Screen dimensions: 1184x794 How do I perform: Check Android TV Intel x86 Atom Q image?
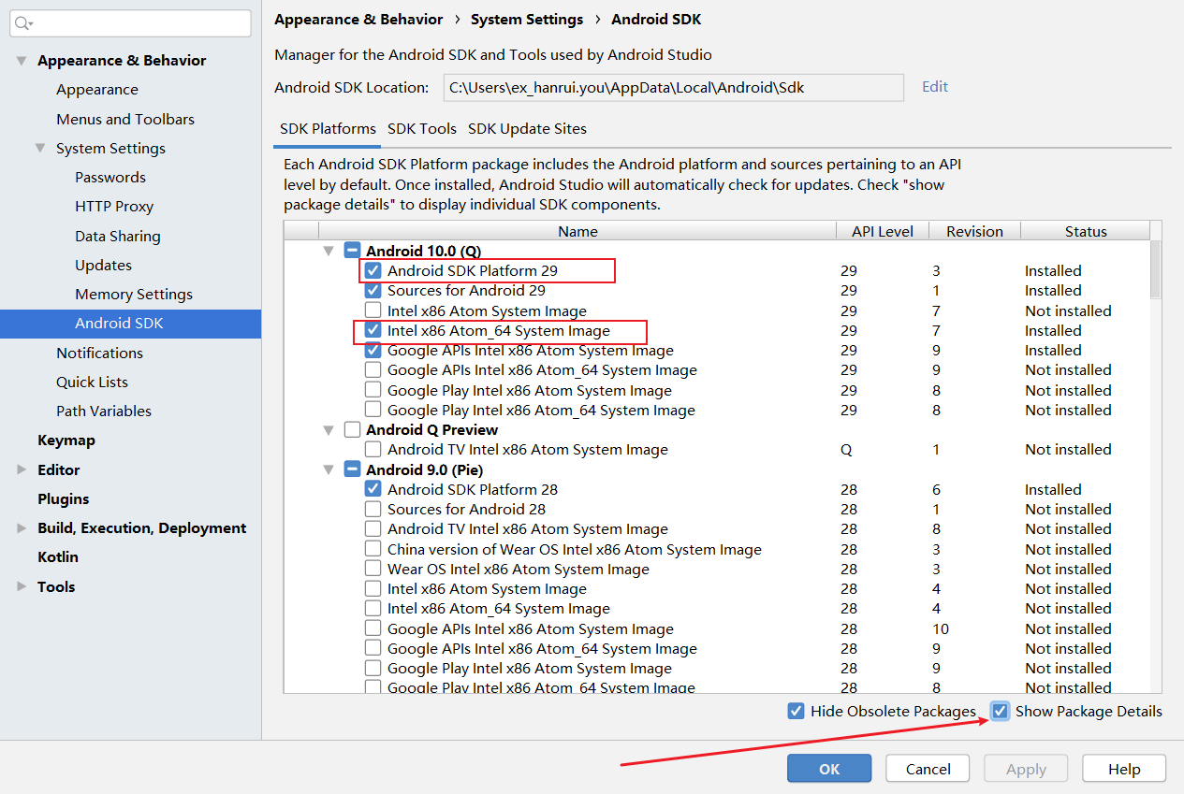pos(373,449)
